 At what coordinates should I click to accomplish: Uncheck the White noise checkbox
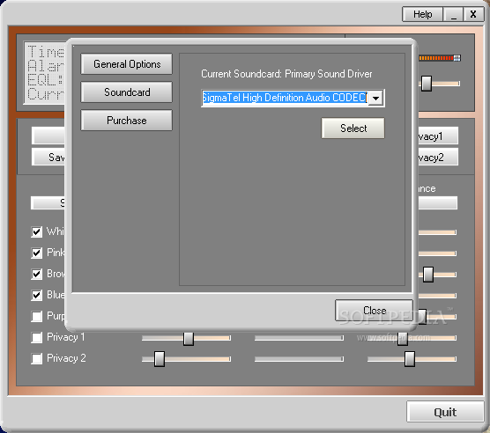(x=36, y=231)
